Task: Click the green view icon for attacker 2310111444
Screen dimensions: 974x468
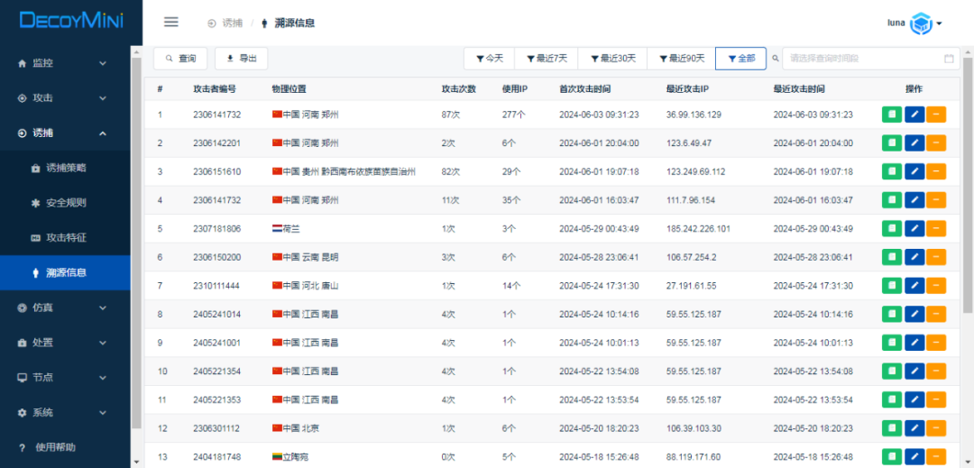Action: [892, 286]
